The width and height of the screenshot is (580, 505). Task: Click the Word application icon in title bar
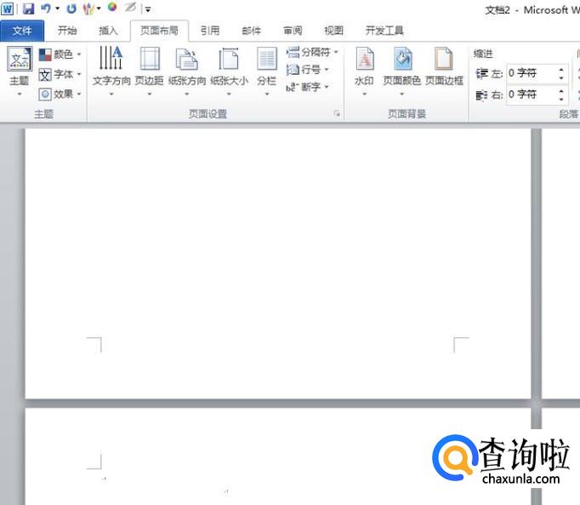tap(8, 9)
